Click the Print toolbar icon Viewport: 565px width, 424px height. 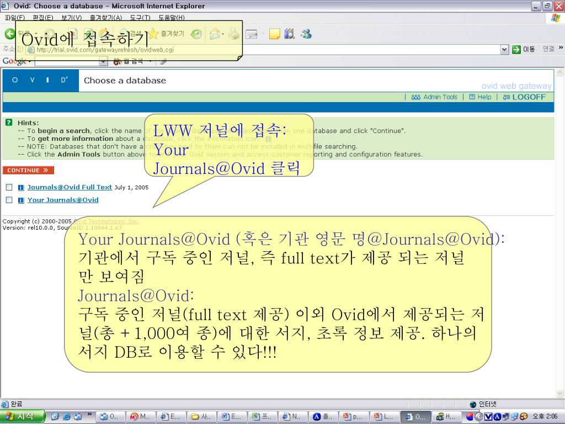[x=234, y=34]
